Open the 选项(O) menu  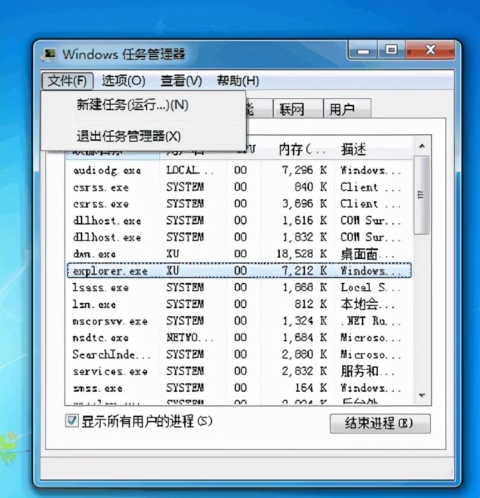(x=123, y=80)
